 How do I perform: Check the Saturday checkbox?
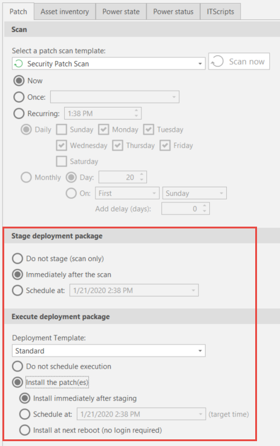click(62, 161)
